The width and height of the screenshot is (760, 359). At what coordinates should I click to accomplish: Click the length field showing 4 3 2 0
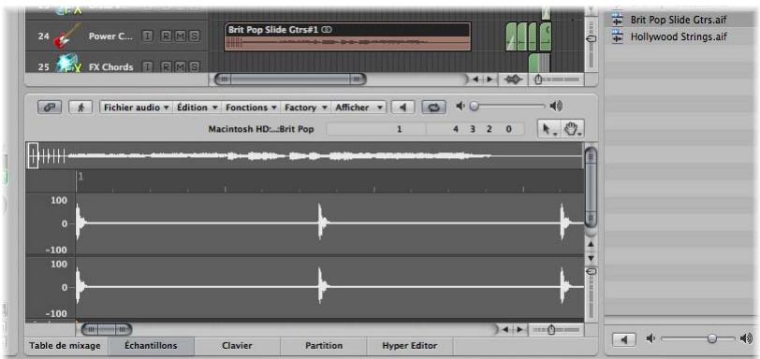[475, 129]
